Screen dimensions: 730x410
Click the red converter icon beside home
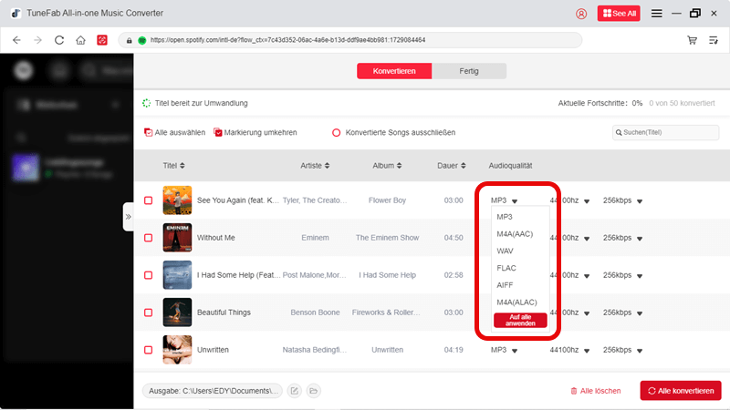[102, 40]
